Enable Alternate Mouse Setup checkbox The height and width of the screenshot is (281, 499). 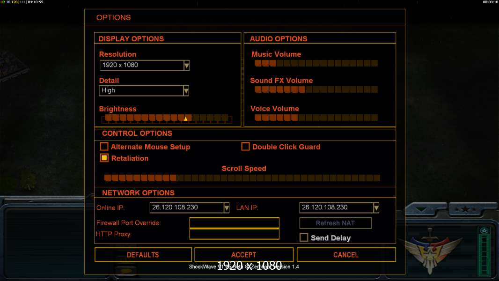coord(104,147)
